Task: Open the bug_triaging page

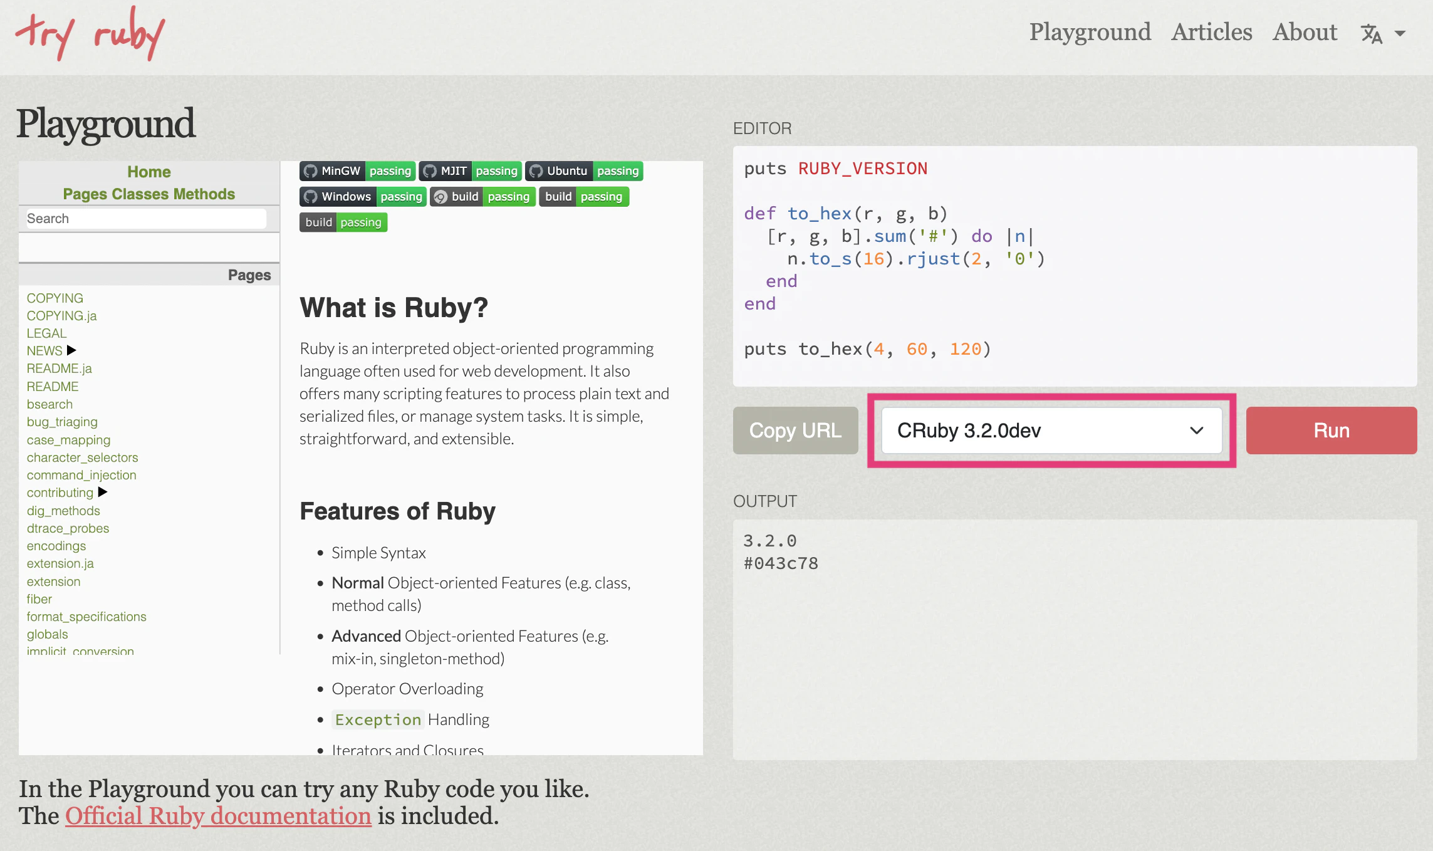Action: point(62,422)
